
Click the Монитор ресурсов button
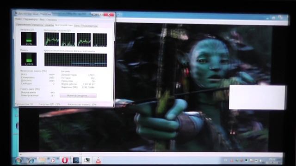click(78, 95)
